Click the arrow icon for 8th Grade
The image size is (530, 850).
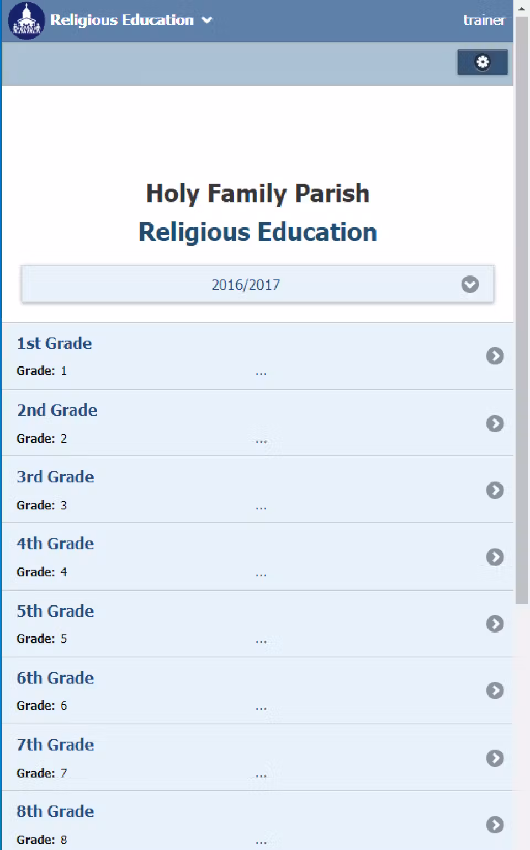pos(495,825)
